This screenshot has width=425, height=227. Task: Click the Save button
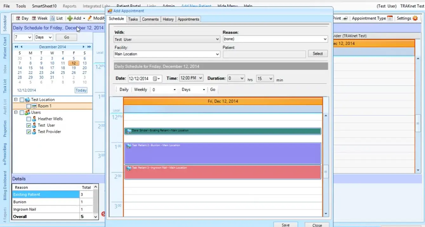tap(285, 224)
